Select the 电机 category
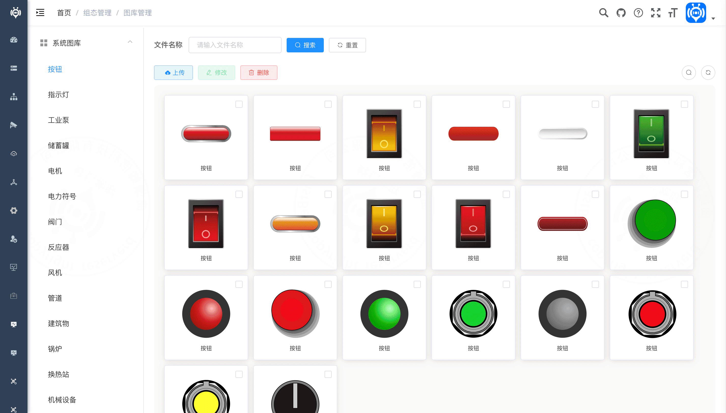Screen dimensions: 726x413 55,171
